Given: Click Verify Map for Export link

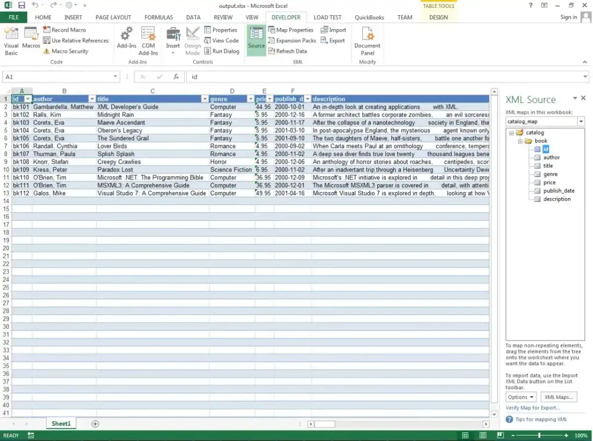Looking at the screenshot, I should click(x=533, y=408).
